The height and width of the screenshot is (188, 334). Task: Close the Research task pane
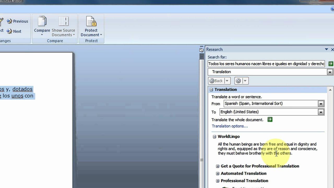[332, 49]
